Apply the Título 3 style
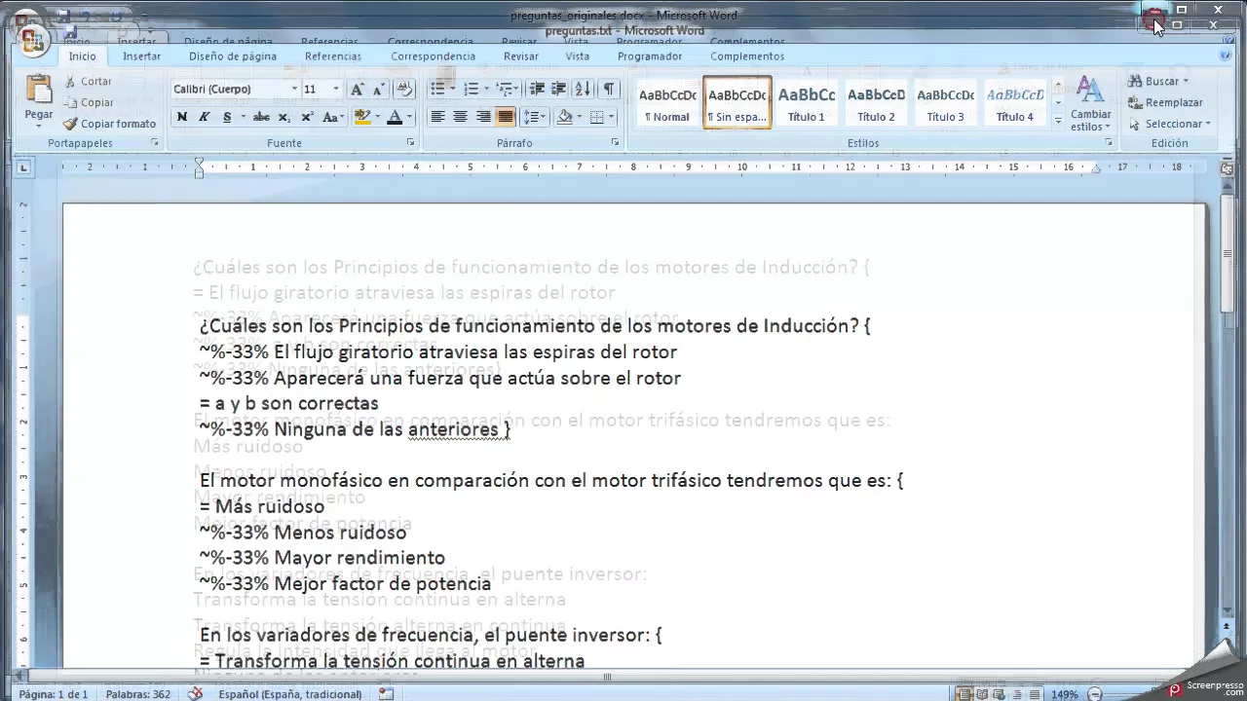1247x701 pixels. pos(945,103)
